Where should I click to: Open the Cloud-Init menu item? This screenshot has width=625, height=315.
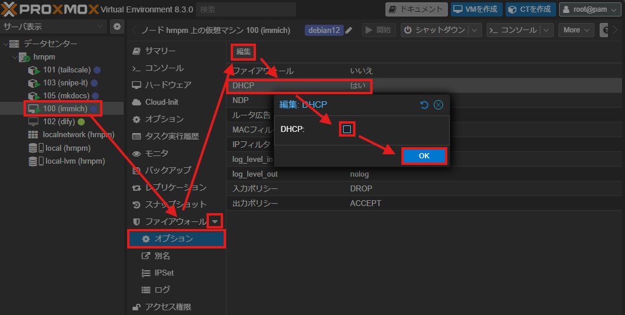177,102
